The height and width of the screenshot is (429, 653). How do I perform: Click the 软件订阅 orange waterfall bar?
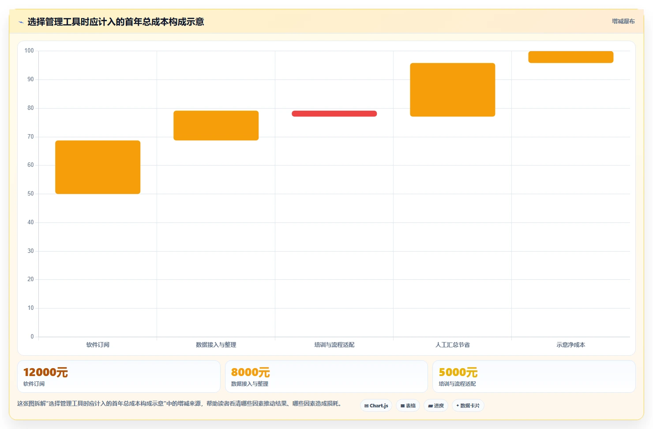coord(98,167)
